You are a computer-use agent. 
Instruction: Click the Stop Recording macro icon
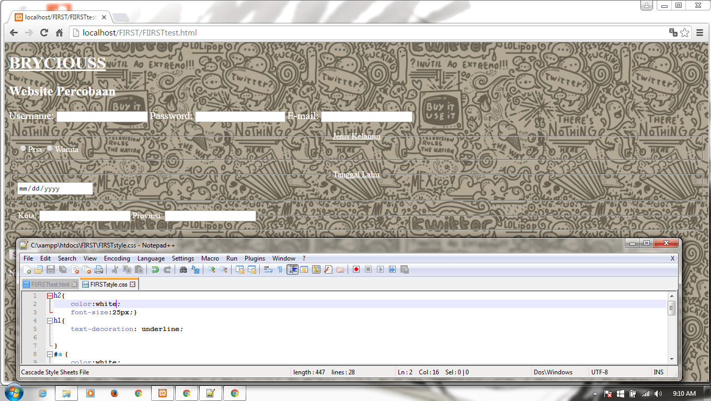point(368,269)
